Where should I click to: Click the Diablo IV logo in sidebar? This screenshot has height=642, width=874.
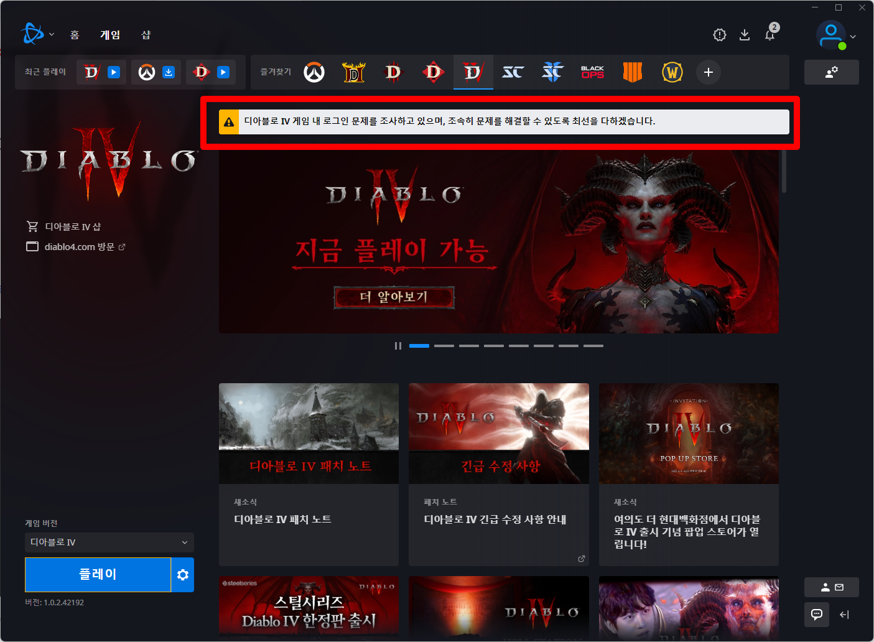(x=109, y=161)
